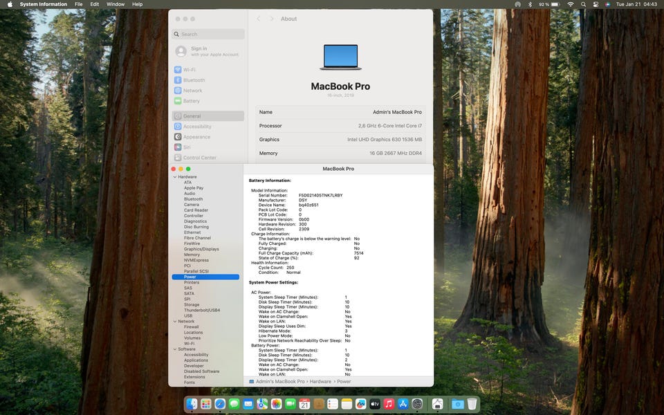
Task: Open Wi-Fi settings in System Settings sidebar
Action: [x=208, y=70]
